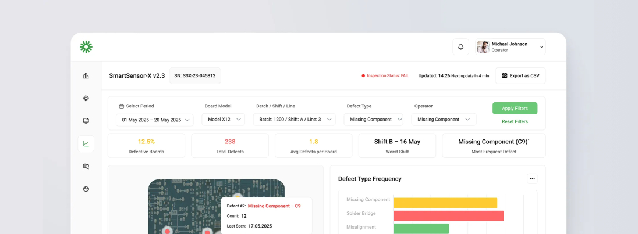Open the three-dot menu on Defect Type Frequency
Screen dimensions: 638x234
(531, 179)
